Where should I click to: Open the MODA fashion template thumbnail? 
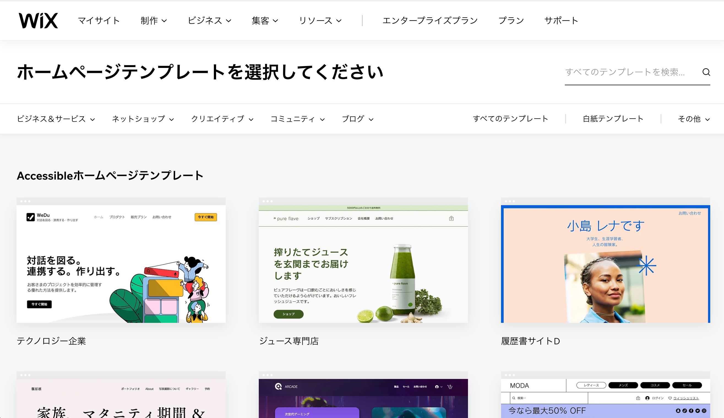coord(605,395)
